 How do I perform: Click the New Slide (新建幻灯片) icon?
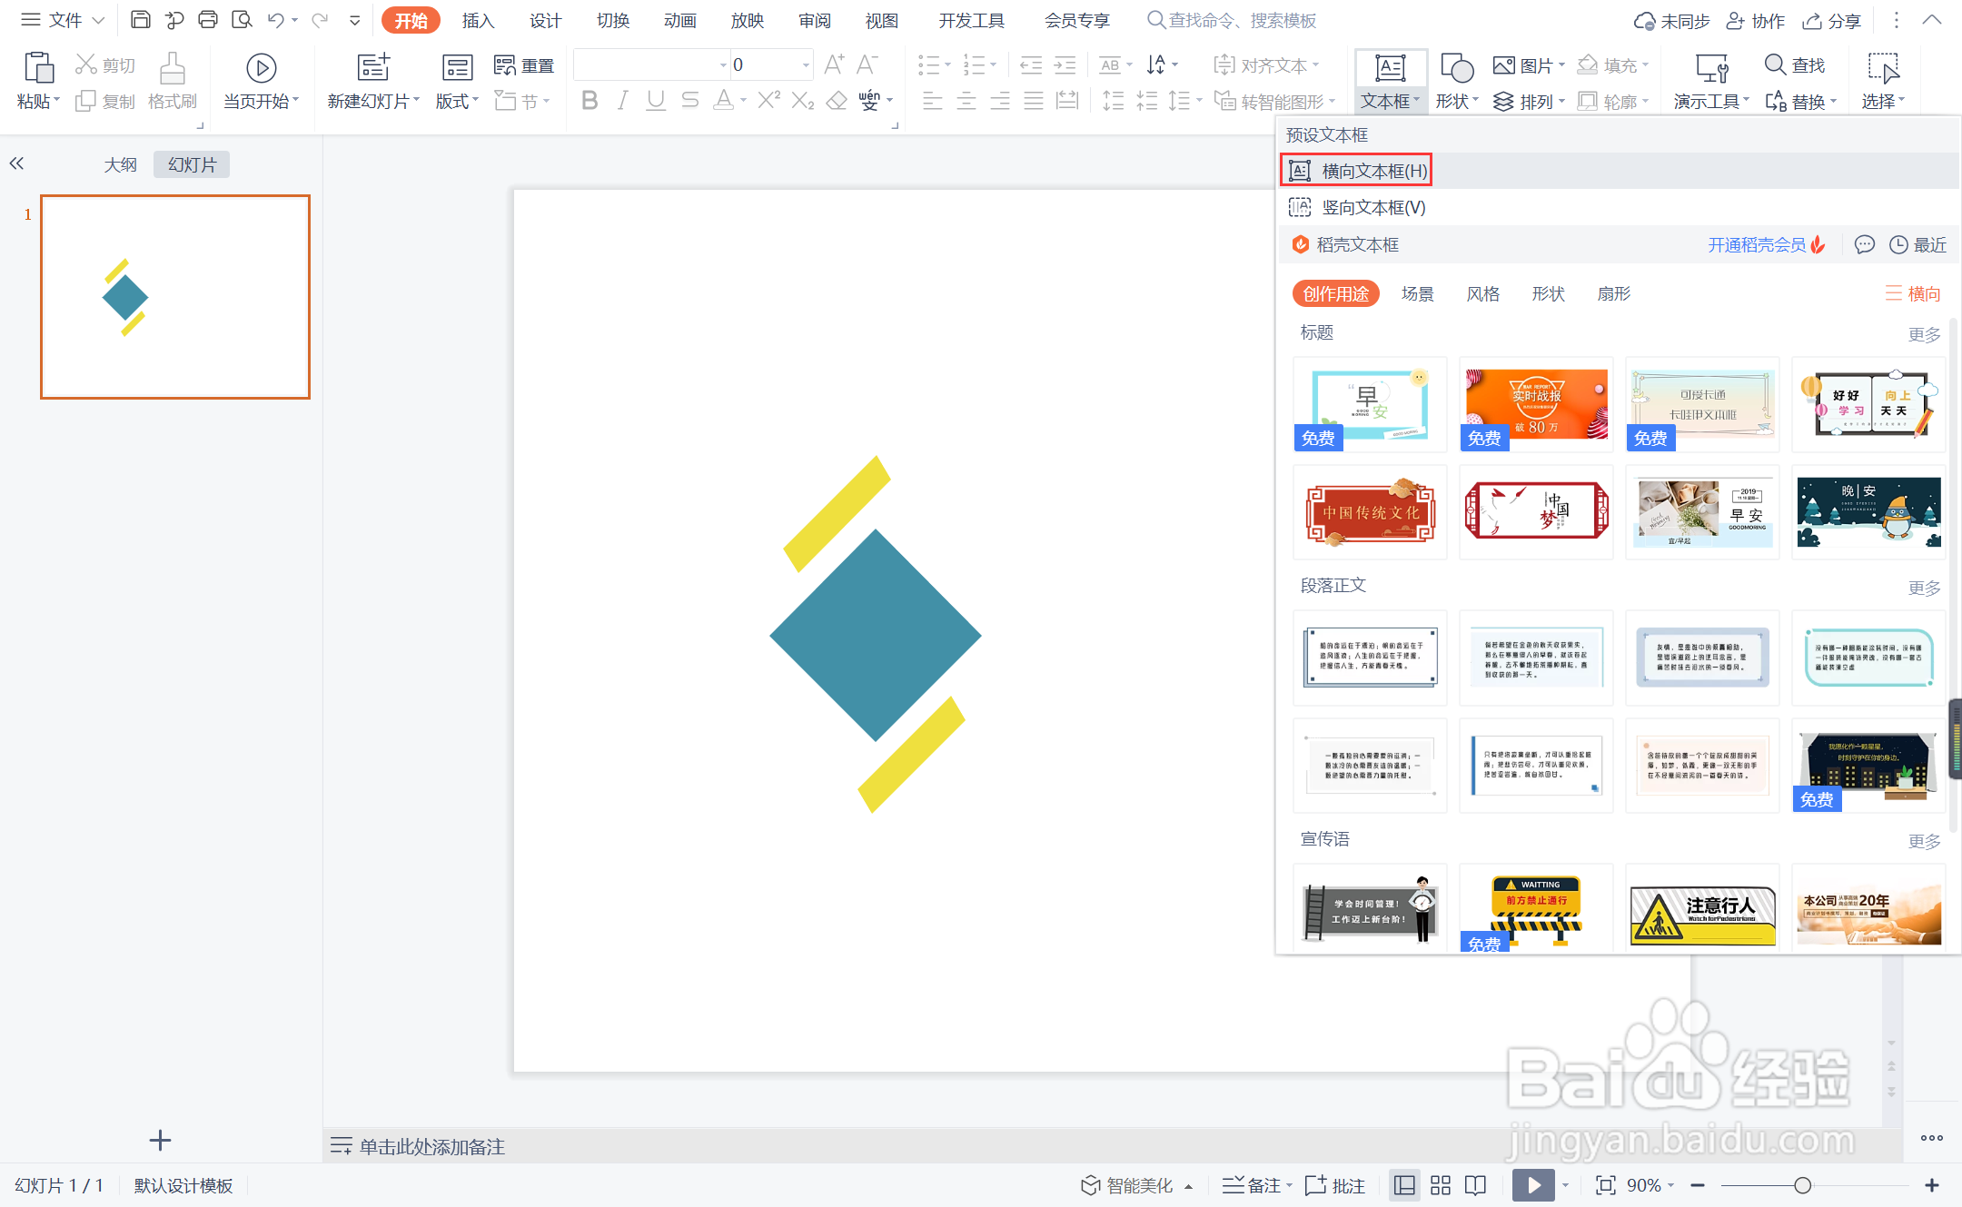(x=373, y=68)
